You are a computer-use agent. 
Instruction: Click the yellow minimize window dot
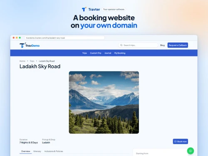[x=17, y=38]
